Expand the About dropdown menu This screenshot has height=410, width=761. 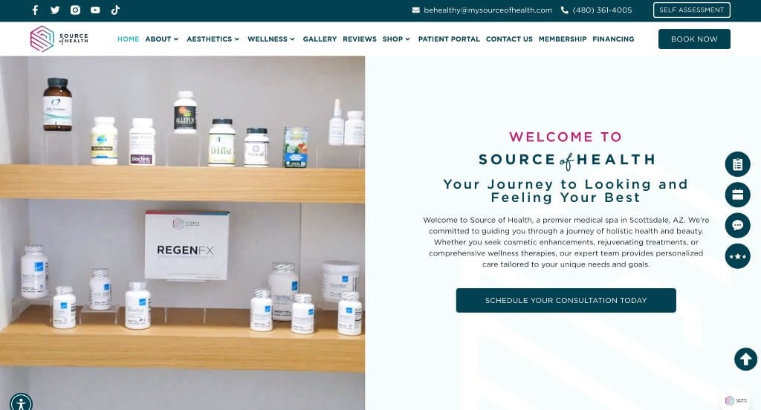[161, 39]
